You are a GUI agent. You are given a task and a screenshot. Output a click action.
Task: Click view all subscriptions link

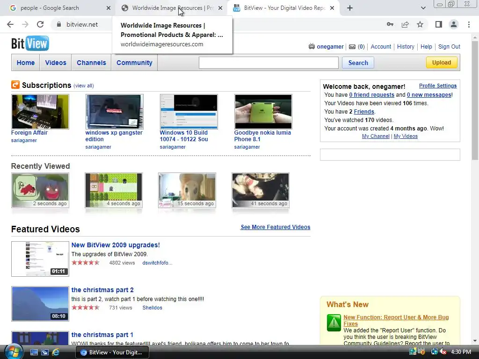pos(84,86)
